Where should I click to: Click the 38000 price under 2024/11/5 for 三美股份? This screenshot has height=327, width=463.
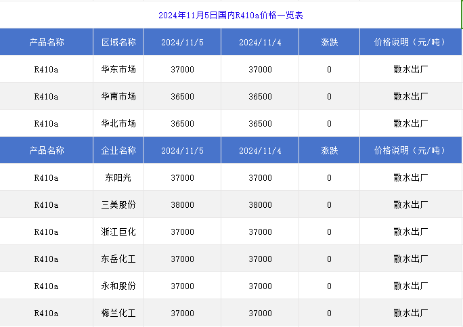click(x=182, y=205)
